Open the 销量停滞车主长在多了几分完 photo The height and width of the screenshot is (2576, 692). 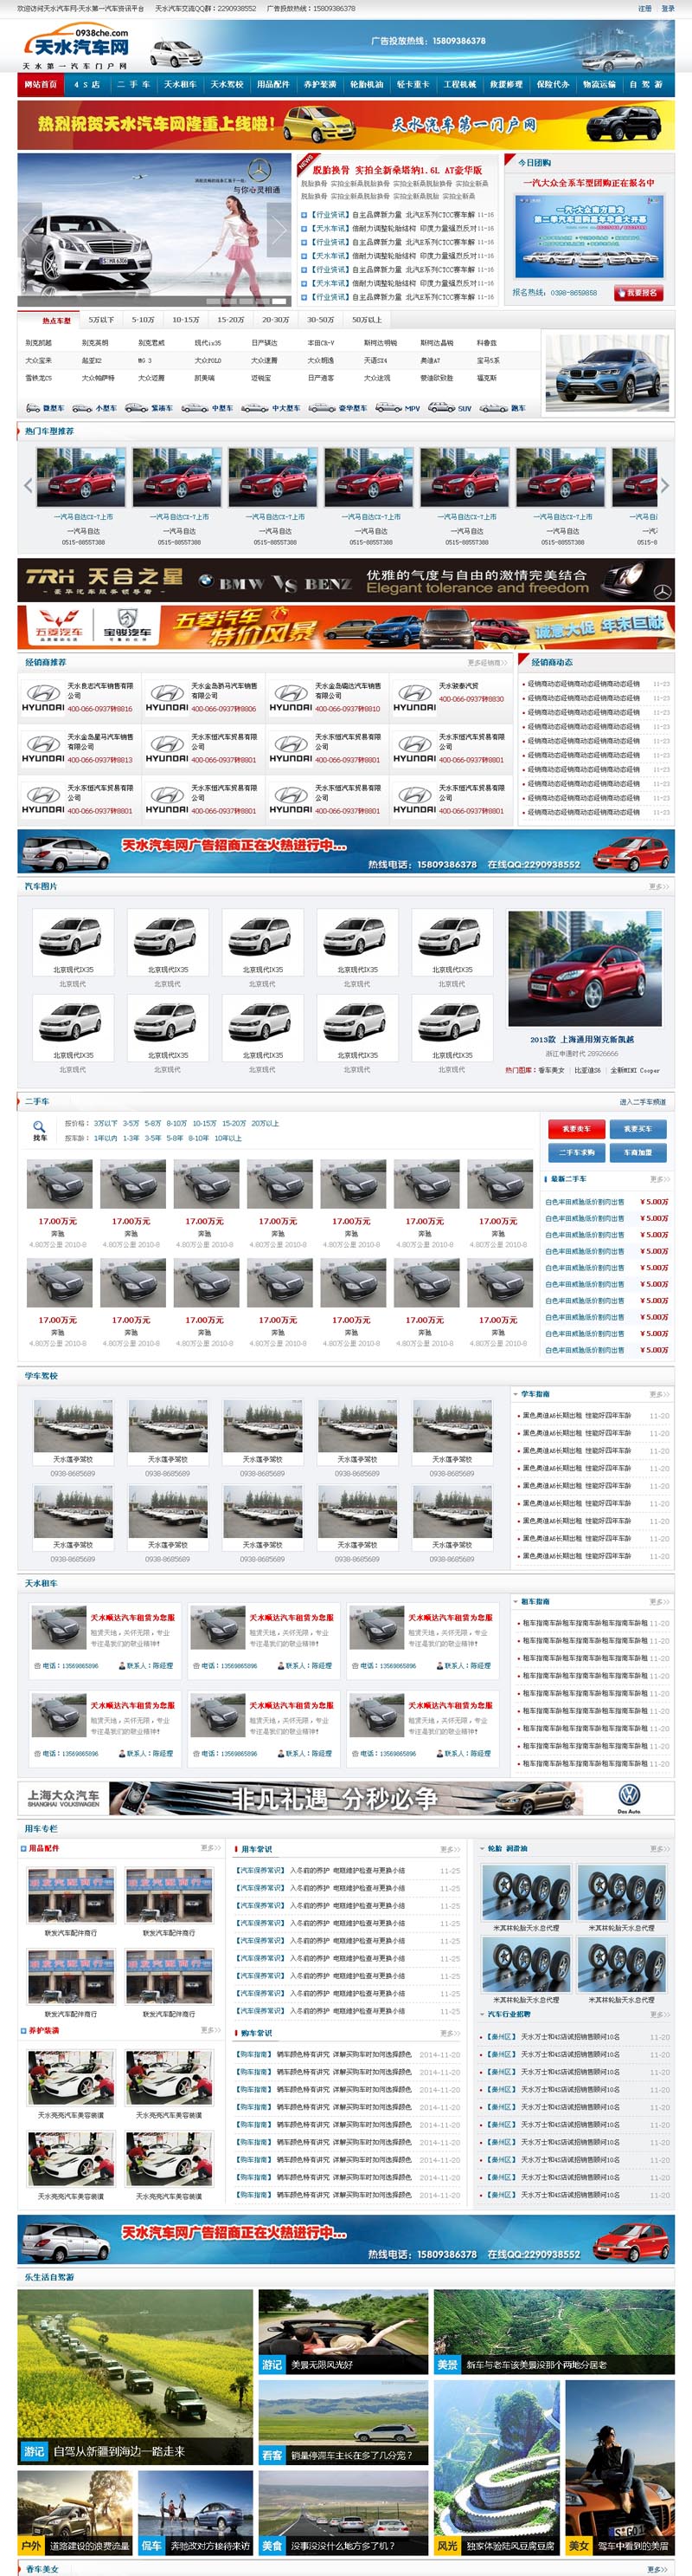pyautogui.click(x=343, y=2423)
